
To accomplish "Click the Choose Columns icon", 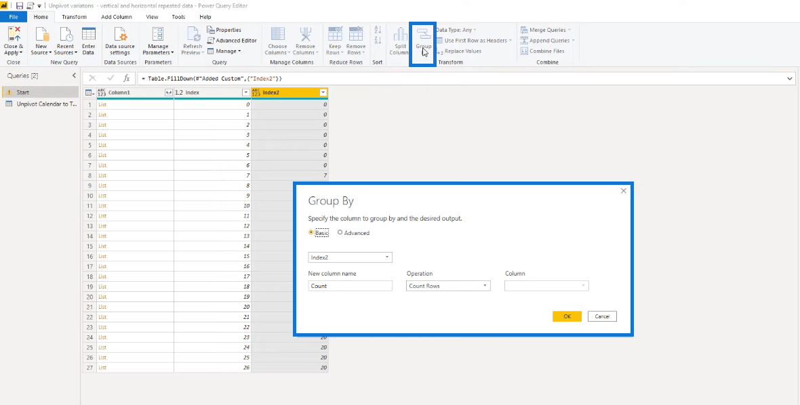I will 277,34.
